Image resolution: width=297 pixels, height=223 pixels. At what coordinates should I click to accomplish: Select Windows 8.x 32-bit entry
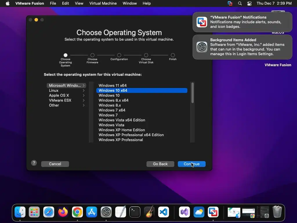[142, 105]
